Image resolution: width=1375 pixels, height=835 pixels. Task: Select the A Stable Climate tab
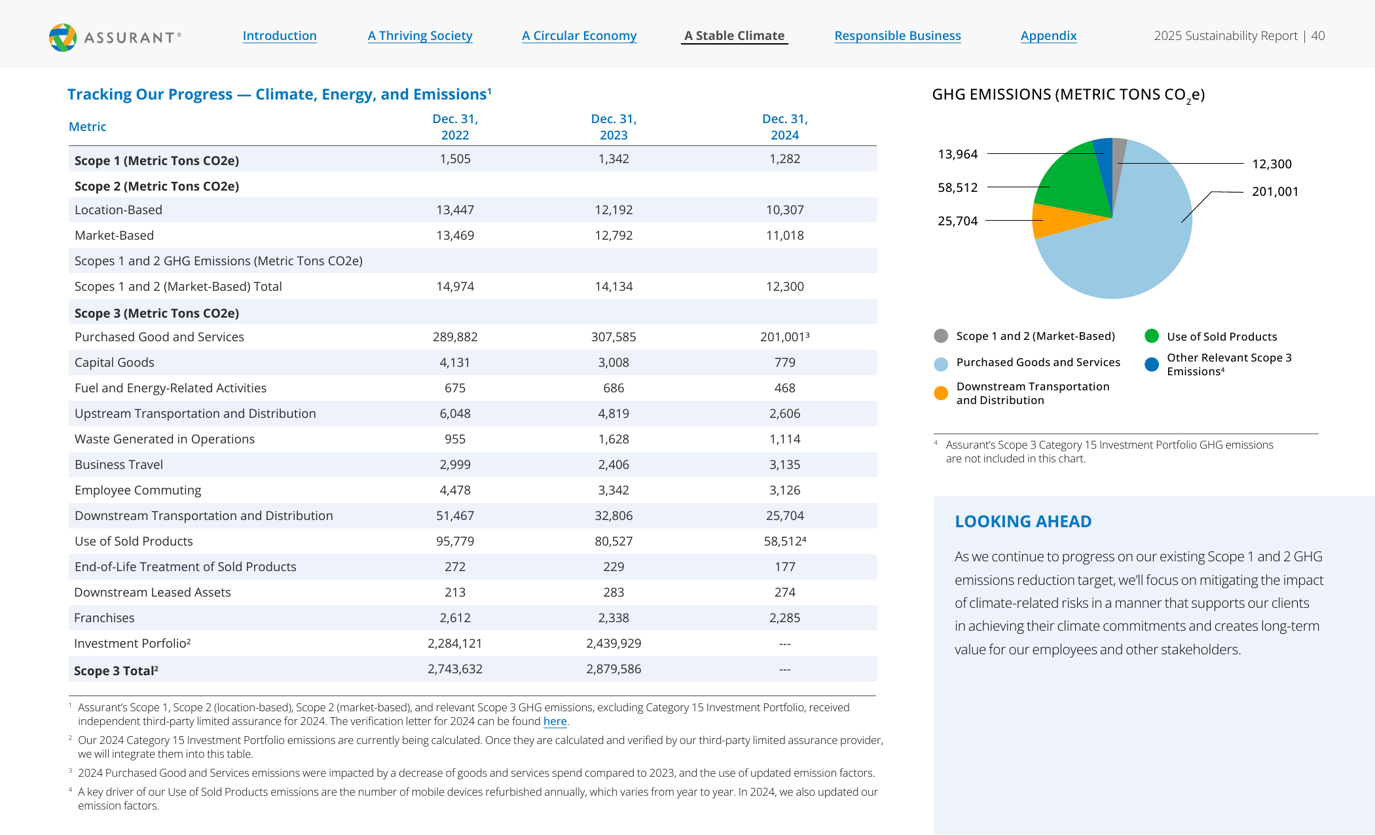(x=734, y=35)
